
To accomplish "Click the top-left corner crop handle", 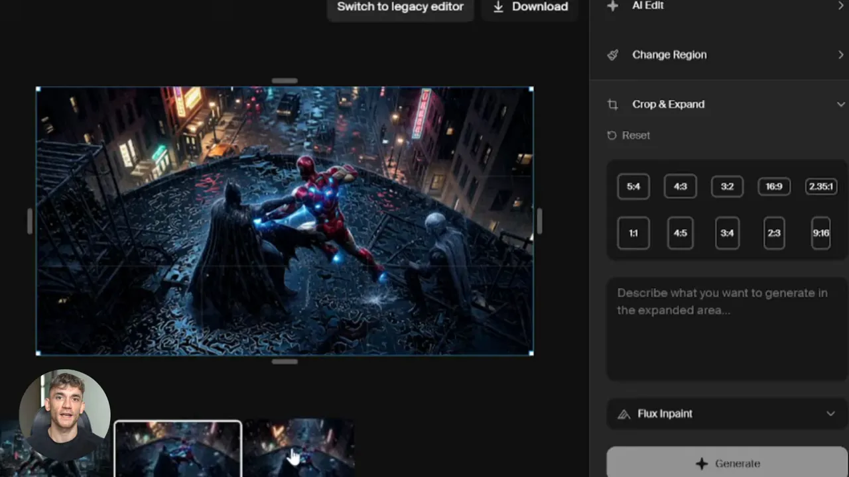I will click(x=38, y=89).
